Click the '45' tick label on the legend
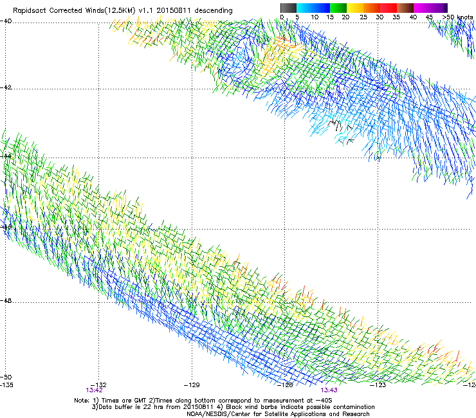Image resolution: width=476 pixels, height=418 pixels. pyautogui.click(x=429, y=17)
